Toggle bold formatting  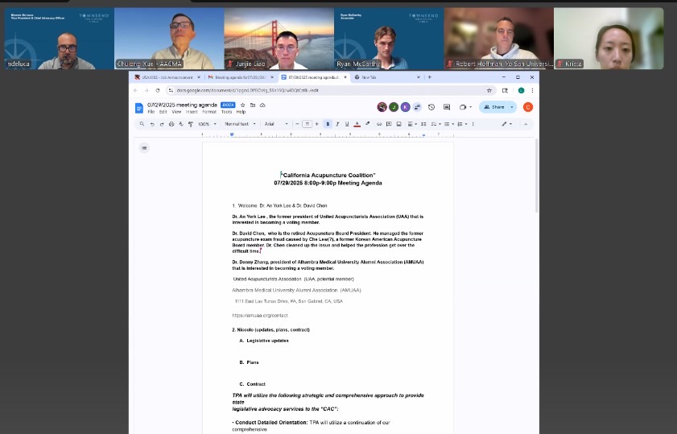pyautogui.click(x=328, y=124)
